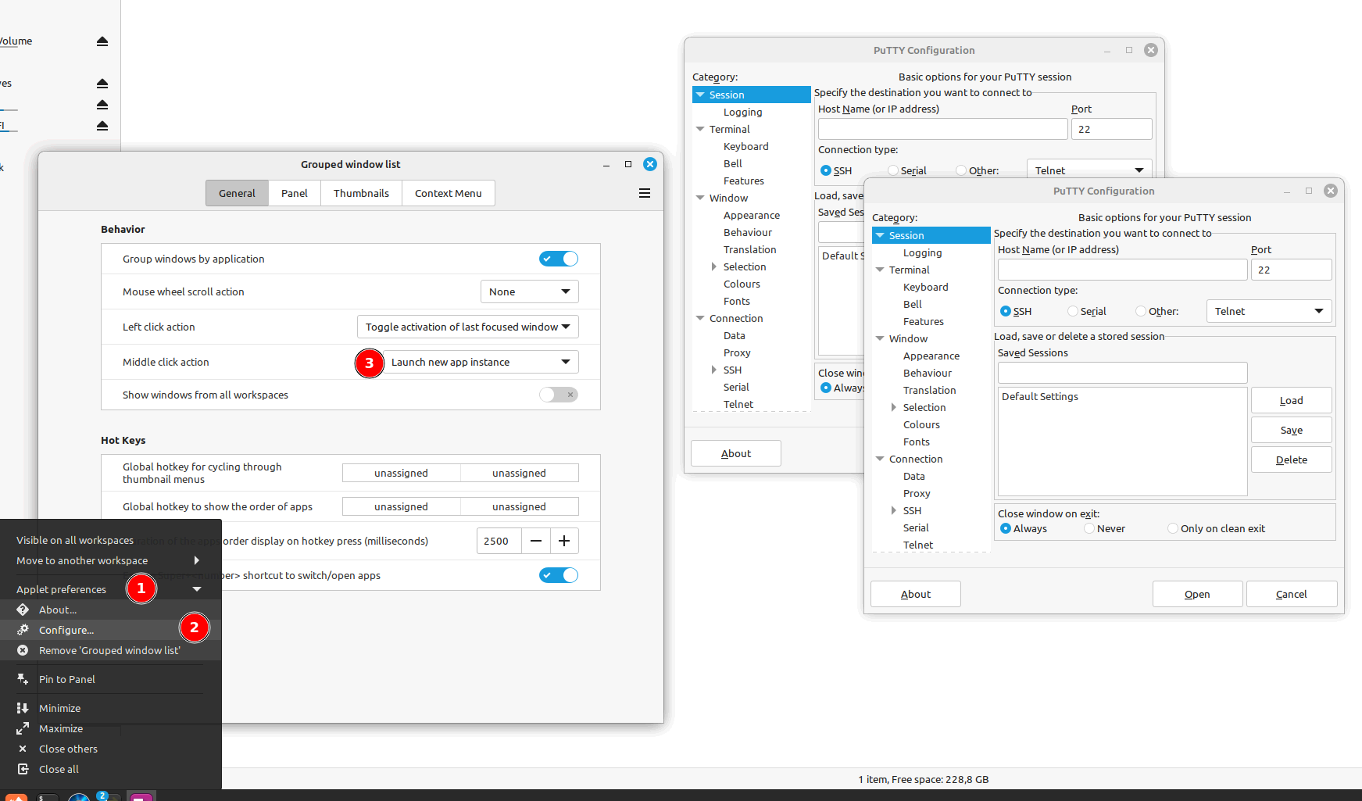
Task: Click the Delete session button in PuTTY
Action: point(1292,460)
